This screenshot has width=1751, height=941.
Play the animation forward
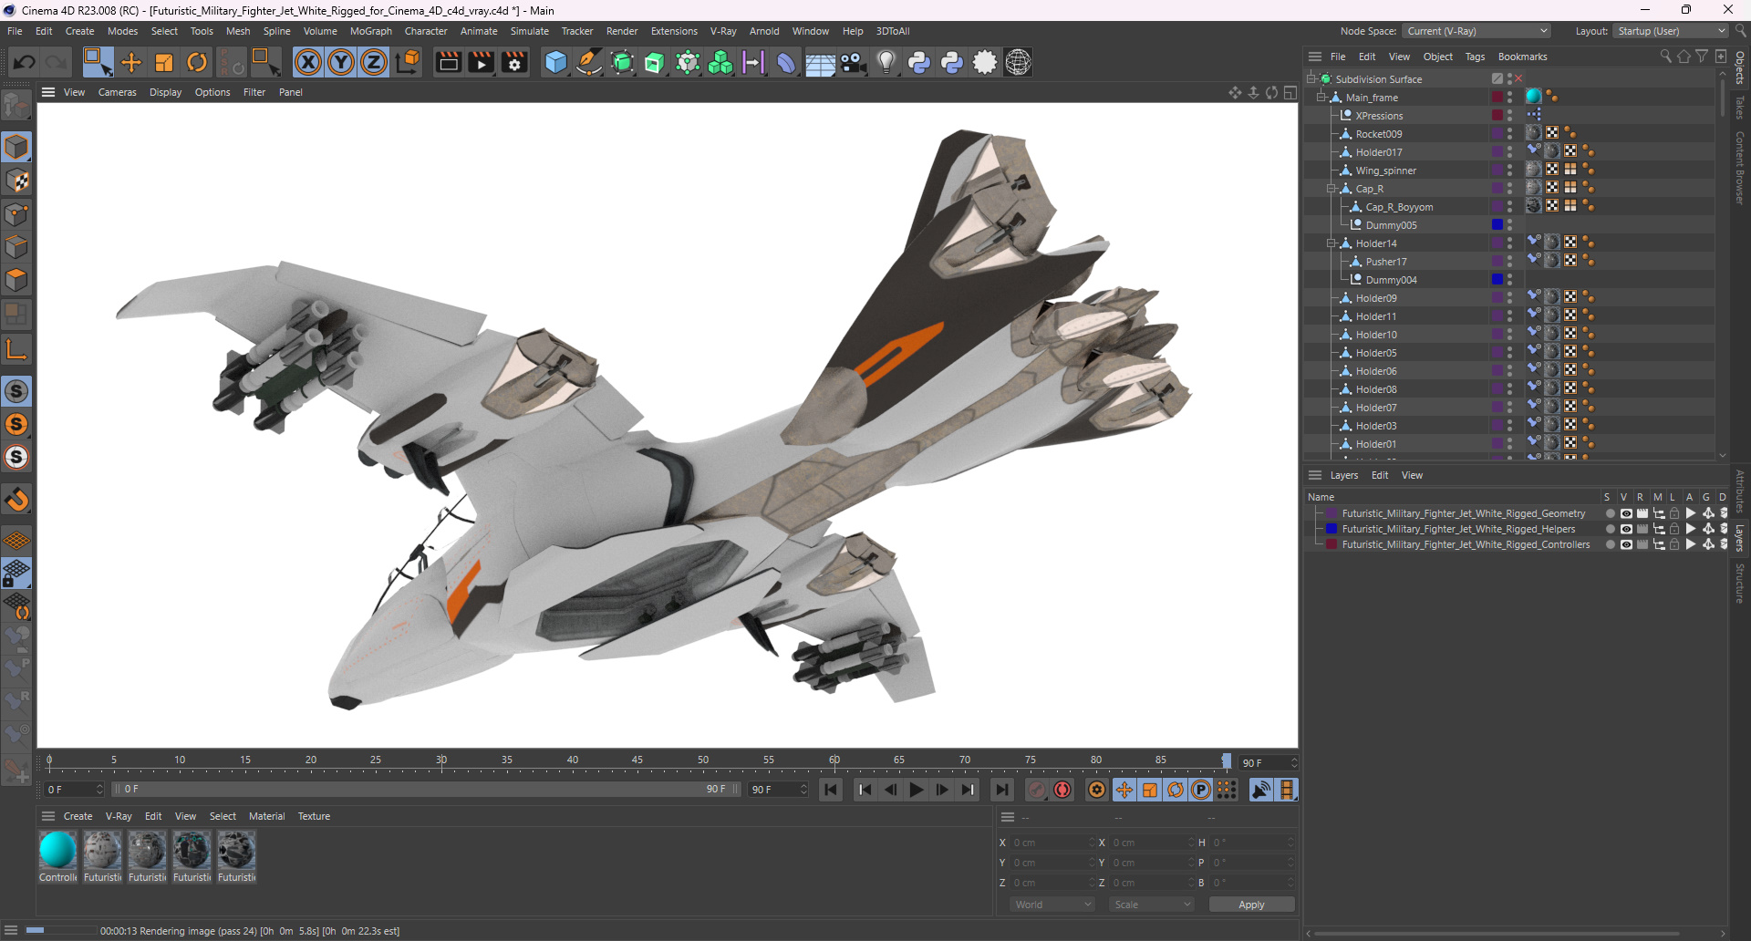tap(917, 790)
